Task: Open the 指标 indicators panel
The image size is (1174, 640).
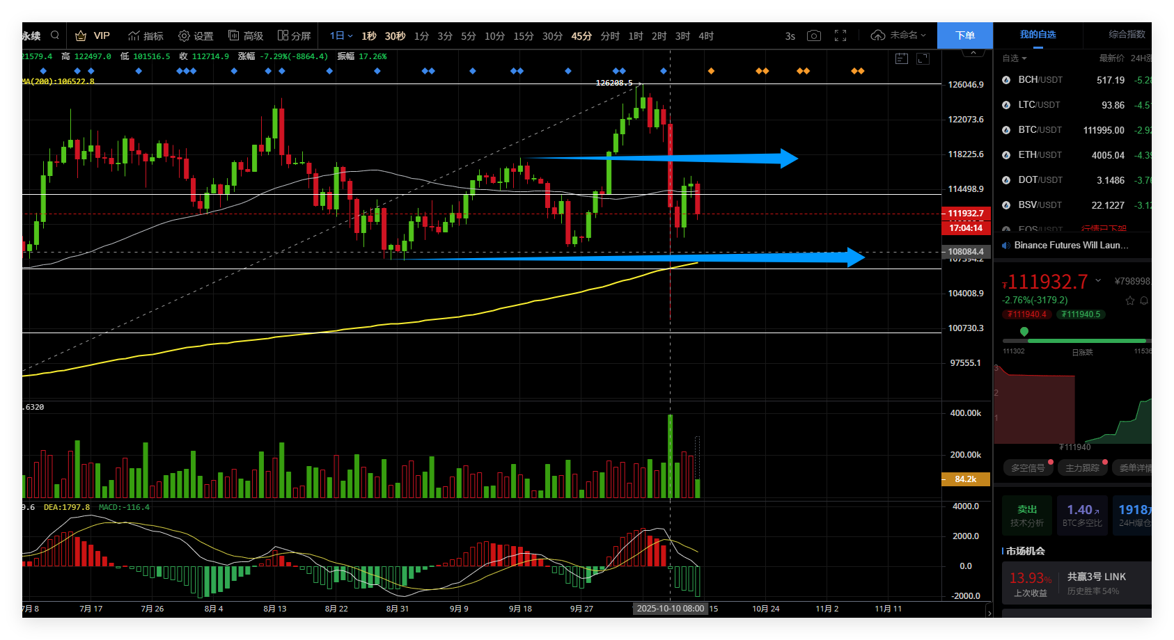Action: click(x=146, y=35)
